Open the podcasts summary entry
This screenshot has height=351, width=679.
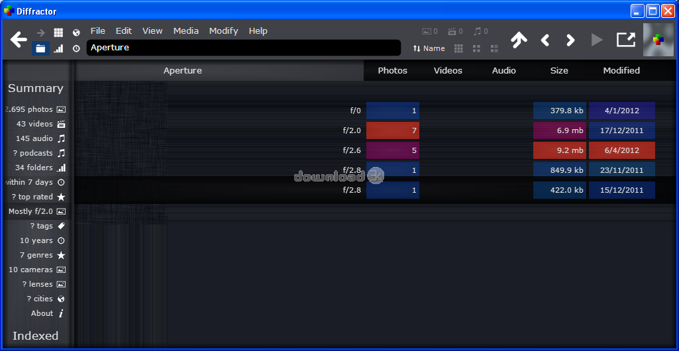tap(39, 153)
